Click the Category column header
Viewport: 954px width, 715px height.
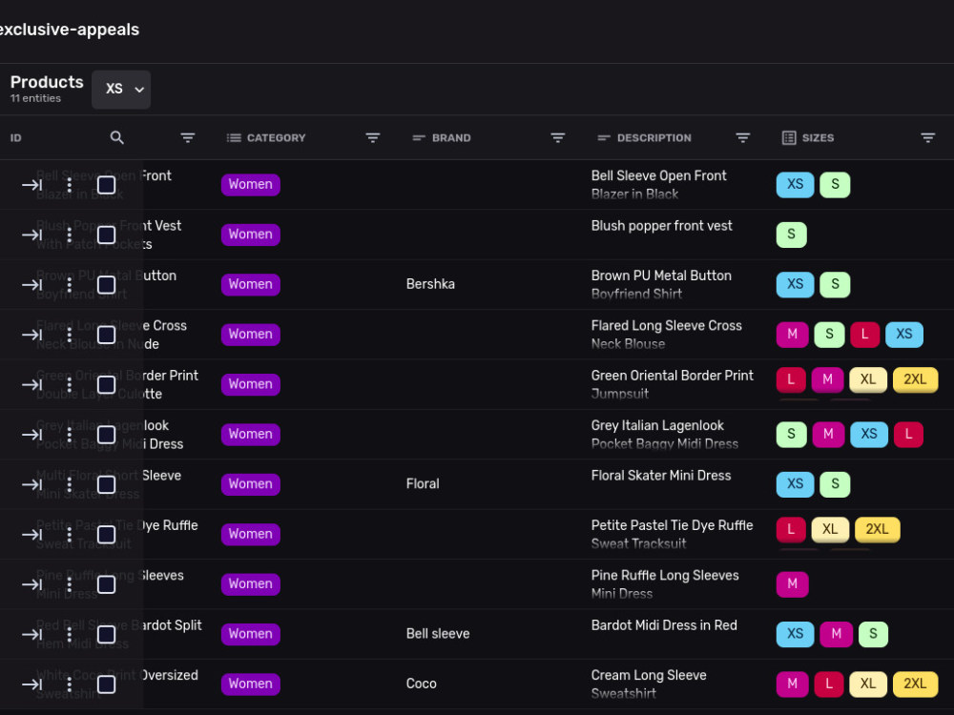coord(277,138)
